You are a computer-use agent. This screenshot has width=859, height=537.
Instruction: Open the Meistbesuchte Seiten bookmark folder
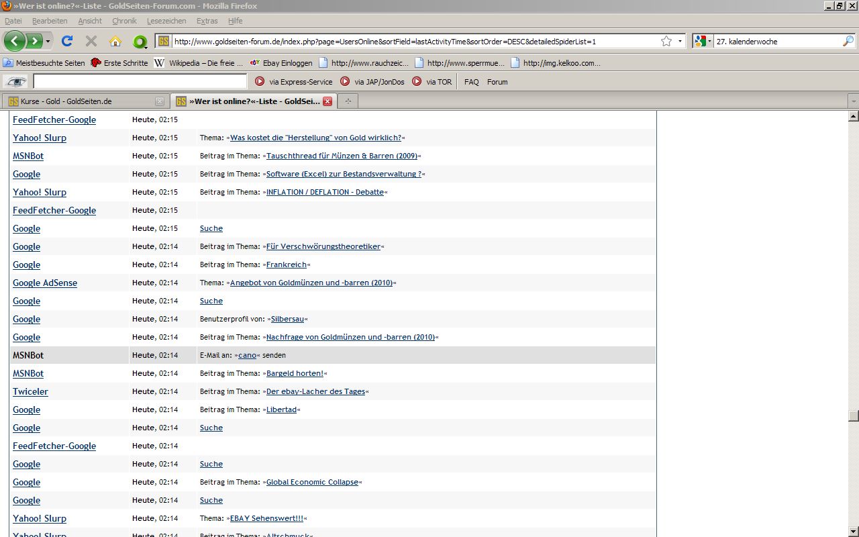(x=44, y=62)
